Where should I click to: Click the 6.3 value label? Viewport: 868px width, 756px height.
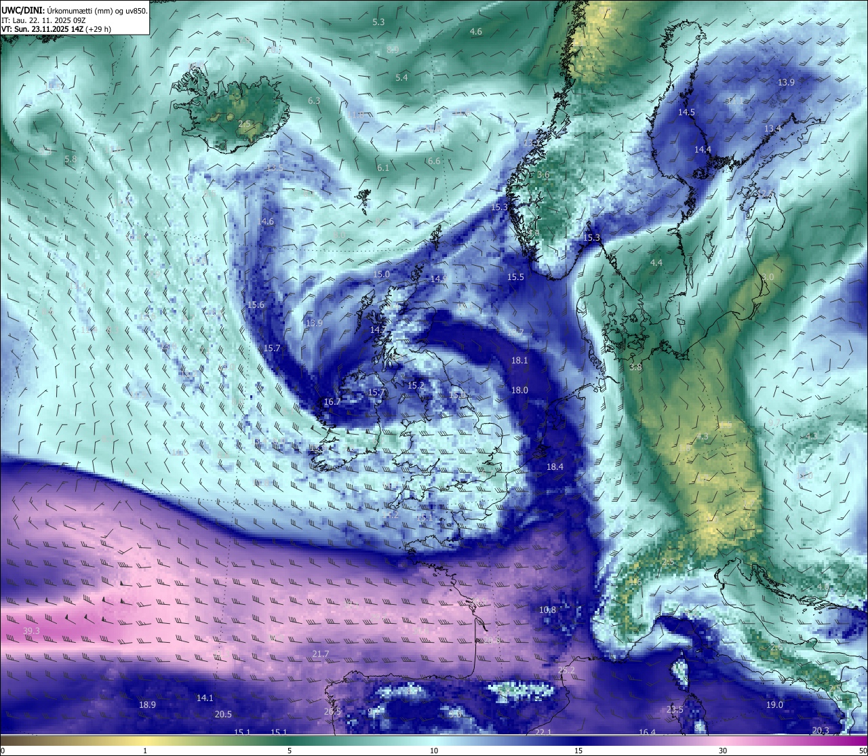point(314,100)
